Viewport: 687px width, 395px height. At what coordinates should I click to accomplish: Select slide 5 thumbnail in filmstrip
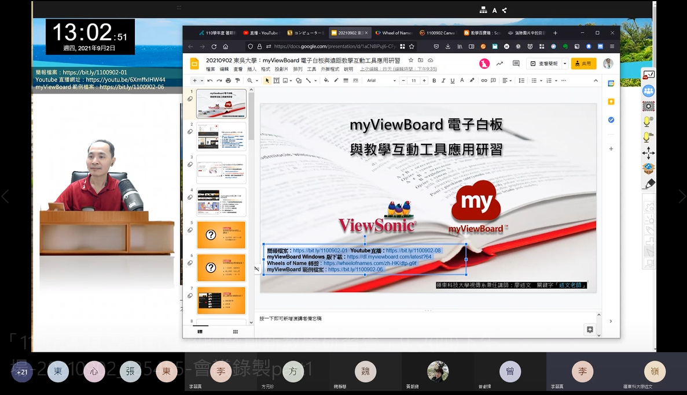221,235
